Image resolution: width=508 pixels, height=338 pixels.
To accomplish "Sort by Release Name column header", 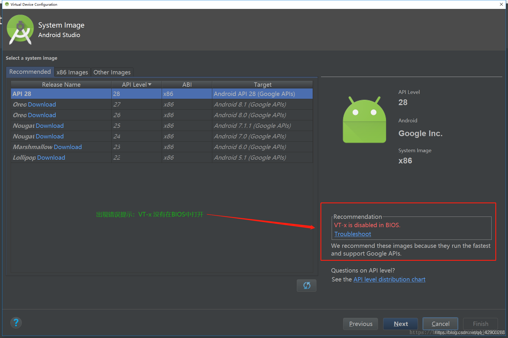I will [61, 84].
